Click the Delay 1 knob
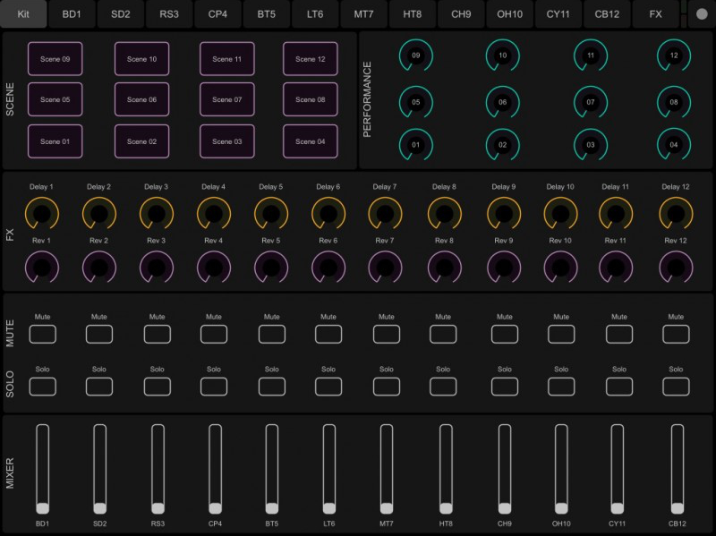Screen dimensions: 716x536 (41, 212)
